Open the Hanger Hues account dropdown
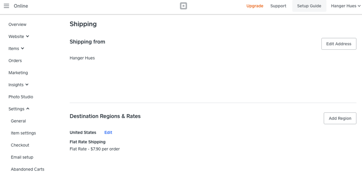 (345, 6)
